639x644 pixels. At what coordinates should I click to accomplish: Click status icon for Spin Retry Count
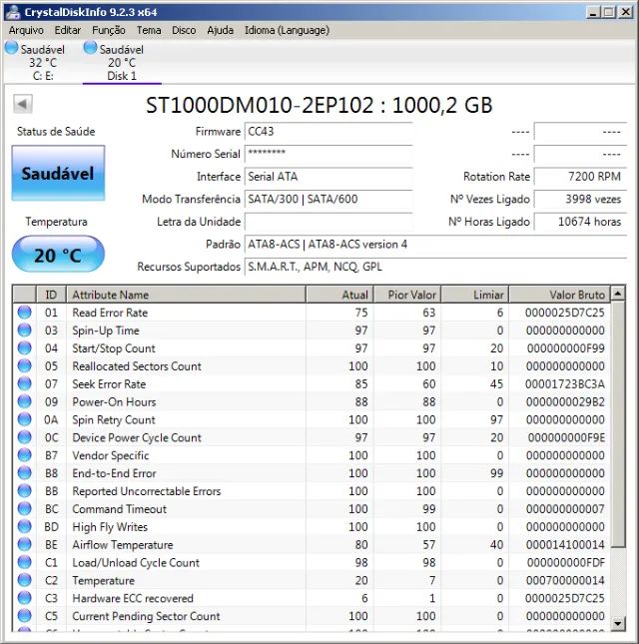tap(25, 419)
